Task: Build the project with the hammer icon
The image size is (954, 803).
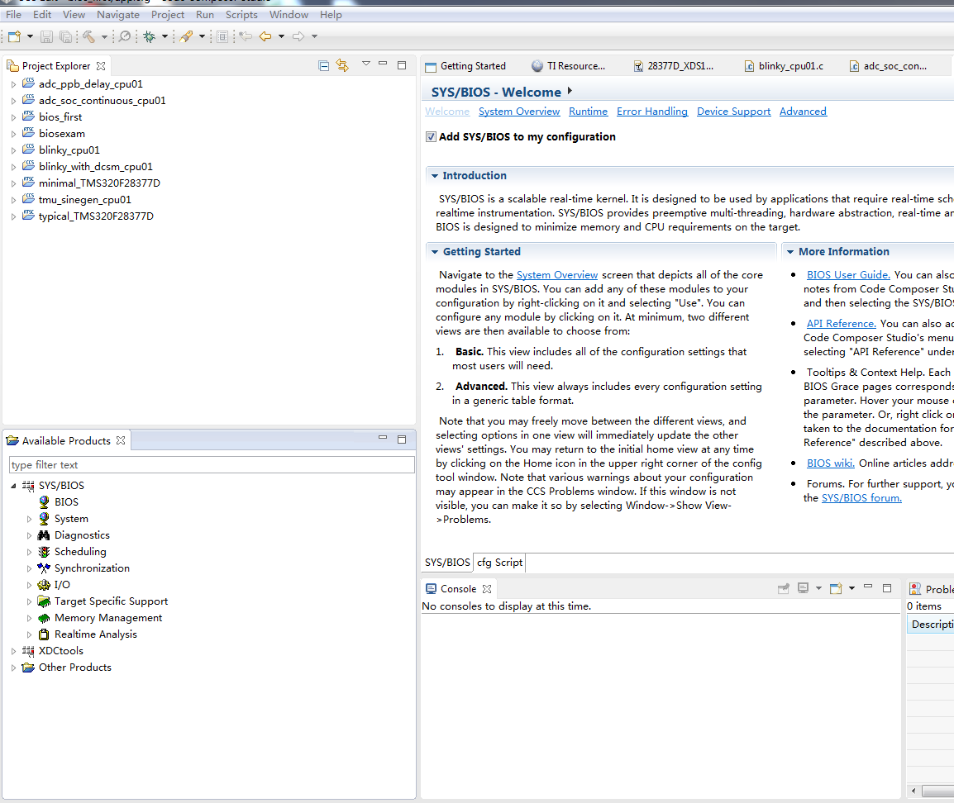Action: [88, 36]
